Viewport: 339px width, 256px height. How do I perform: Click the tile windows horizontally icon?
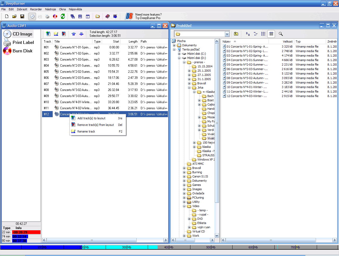pyautogui.click(x=80, y=16)
